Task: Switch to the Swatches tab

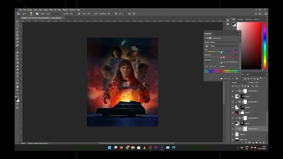Action: point(240,19)
